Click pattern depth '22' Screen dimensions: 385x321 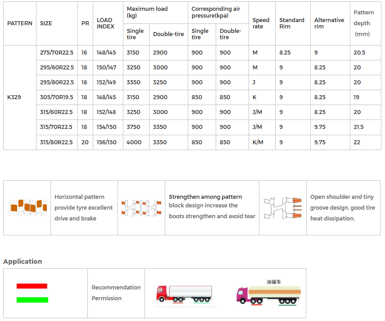357,142
